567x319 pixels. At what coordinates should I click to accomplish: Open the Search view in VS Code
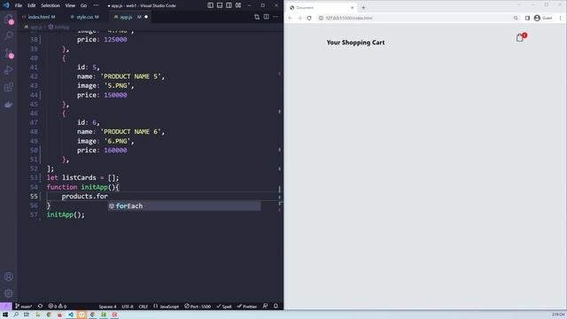point(9,35)
